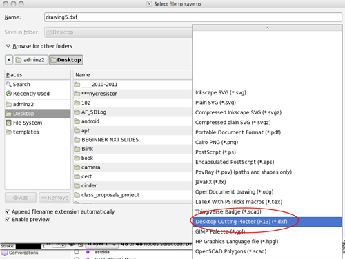The height and width of the screenshot is (259, 345).
Task: Open Conversations in background window
Action: click(23, 253)
